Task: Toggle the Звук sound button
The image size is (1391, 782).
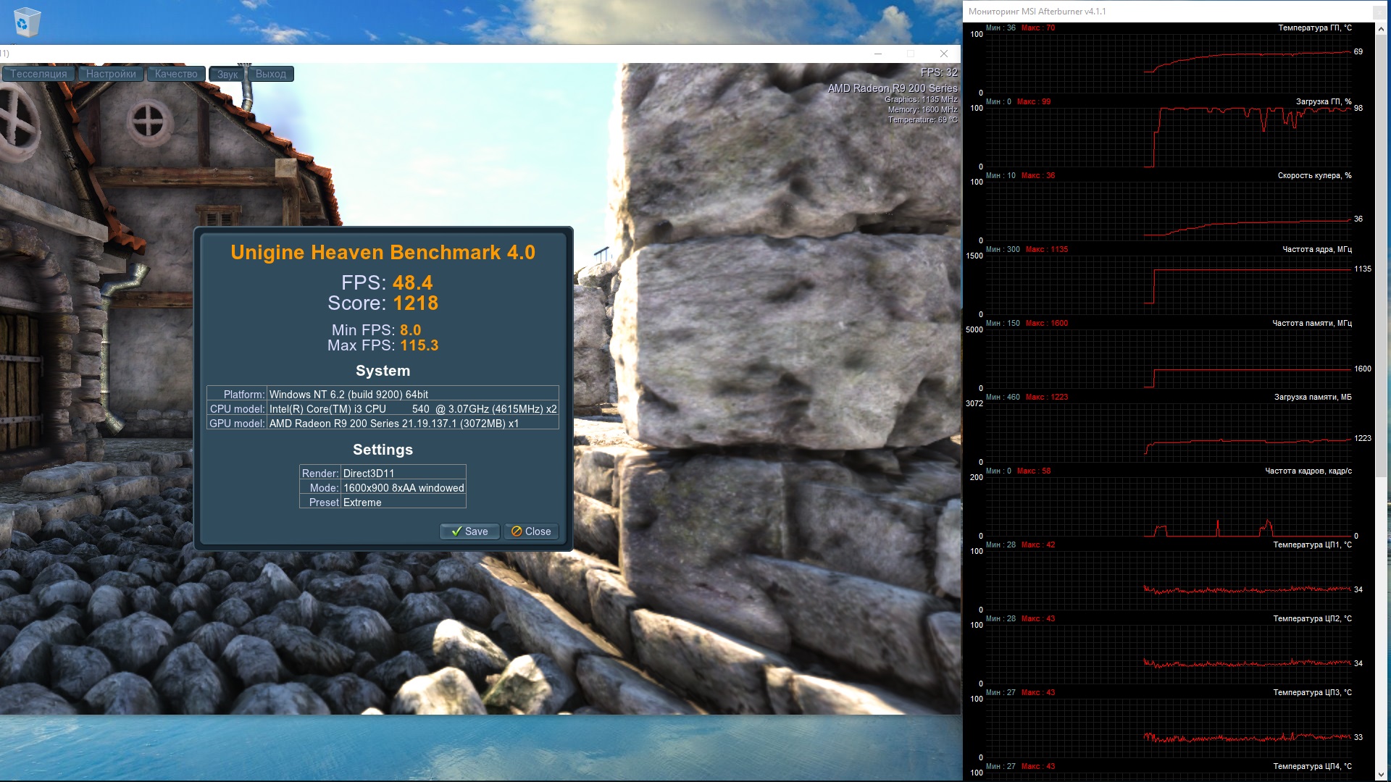Action: point(227,74)
